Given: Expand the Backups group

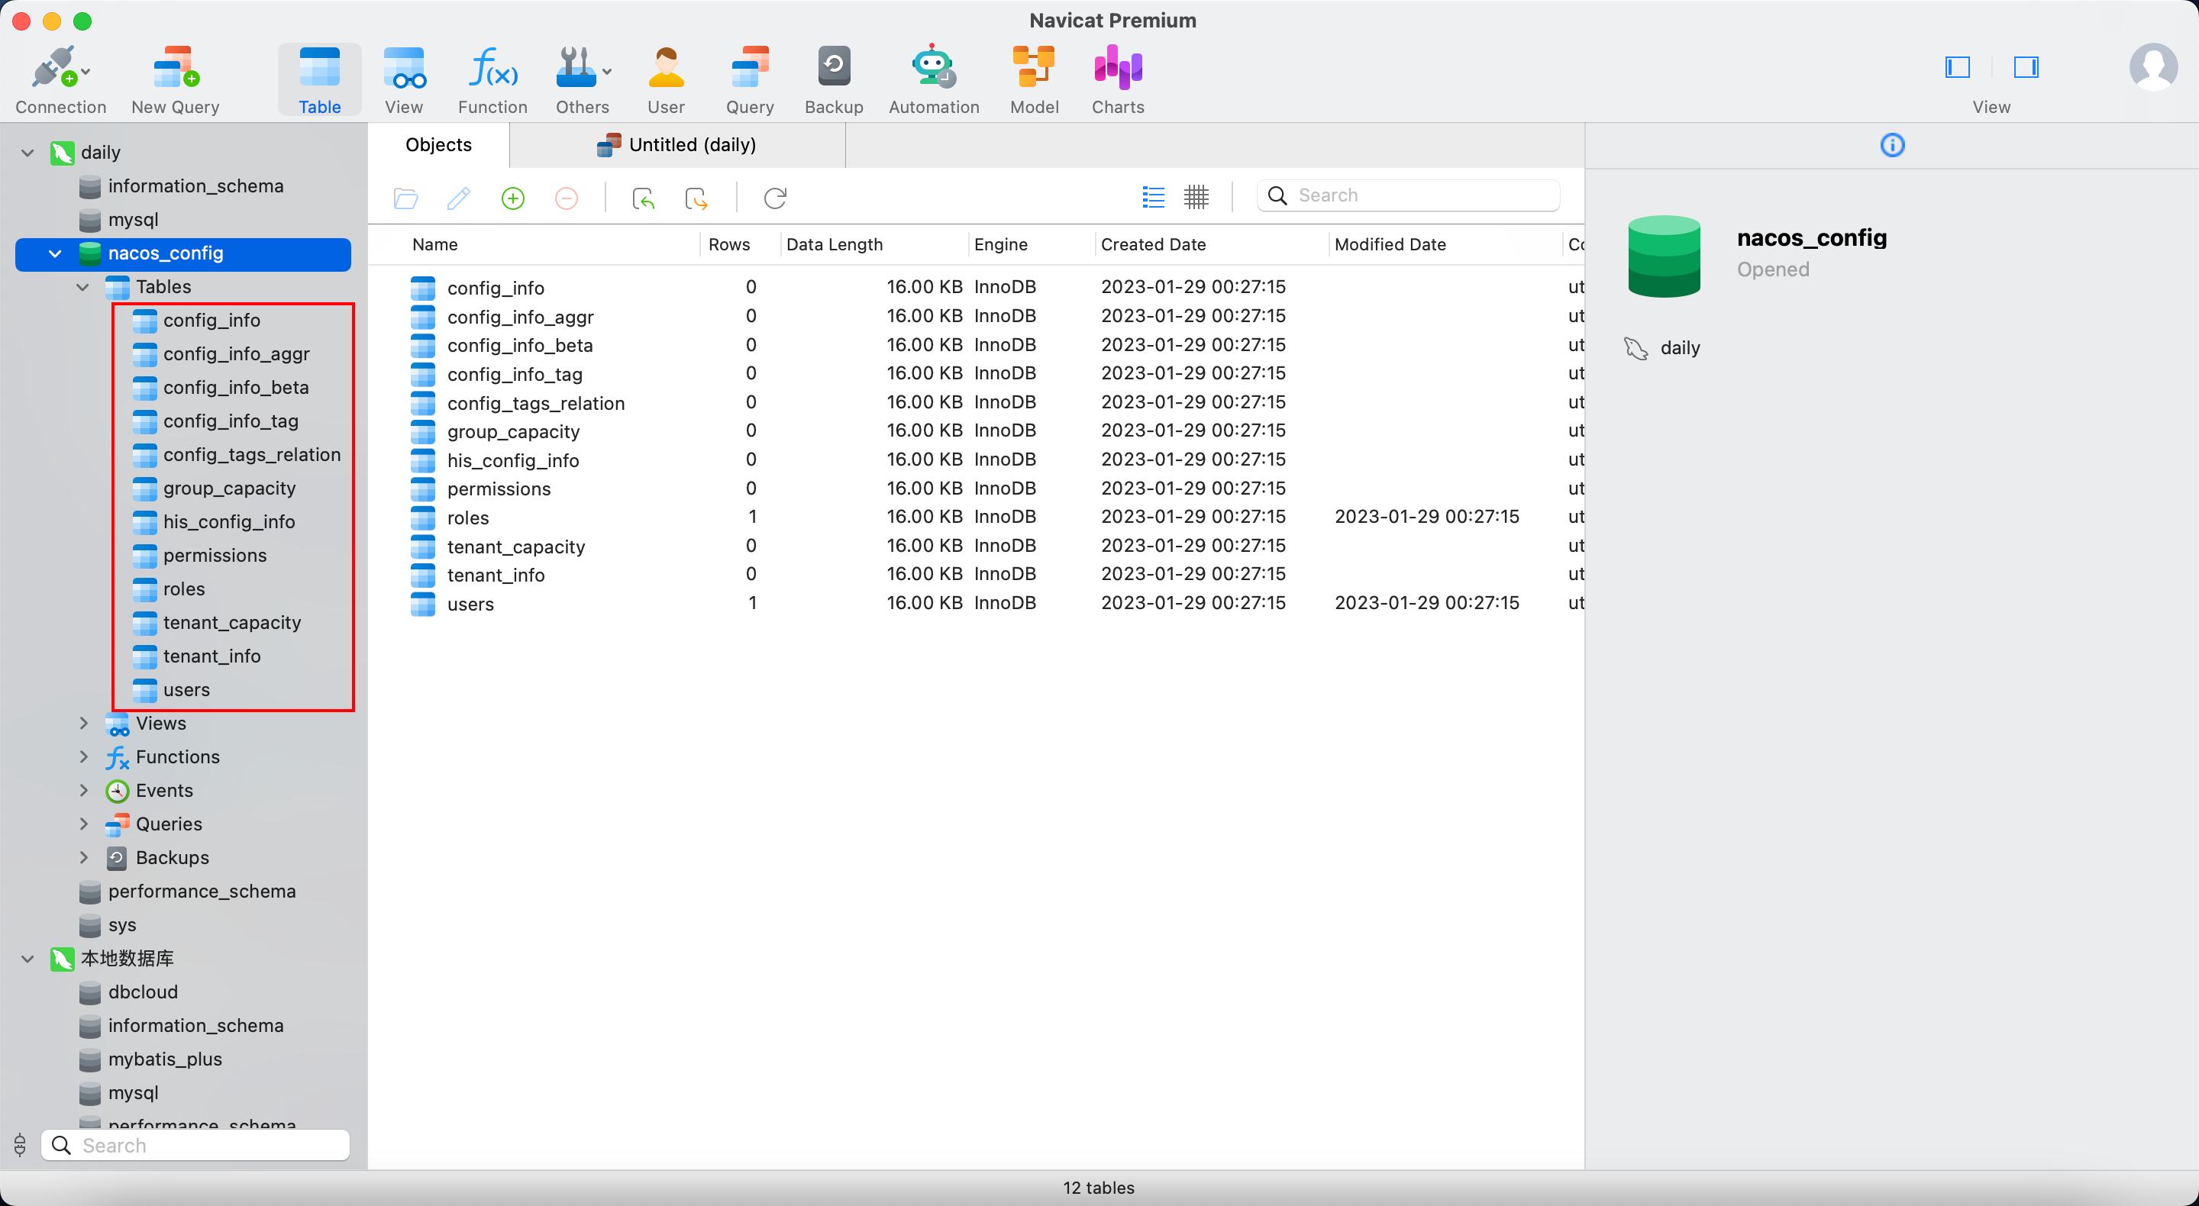Looking at the screenshot, I should [x=82, y=858].
